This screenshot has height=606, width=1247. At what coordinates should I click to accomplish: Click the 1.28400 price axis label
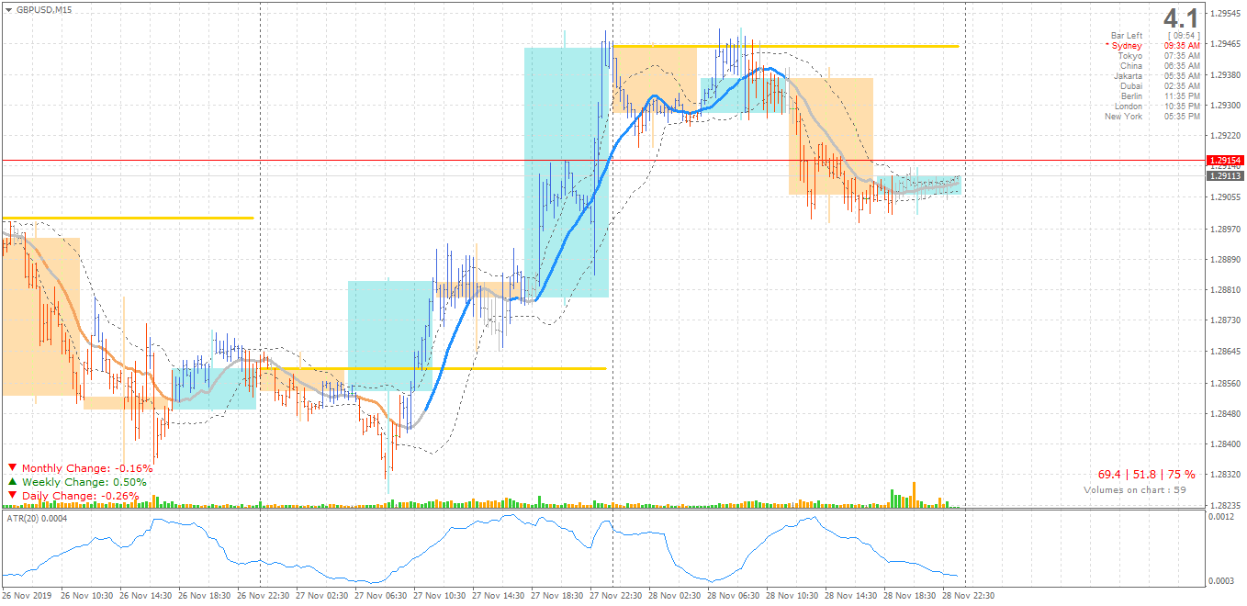click(1228, 443)
